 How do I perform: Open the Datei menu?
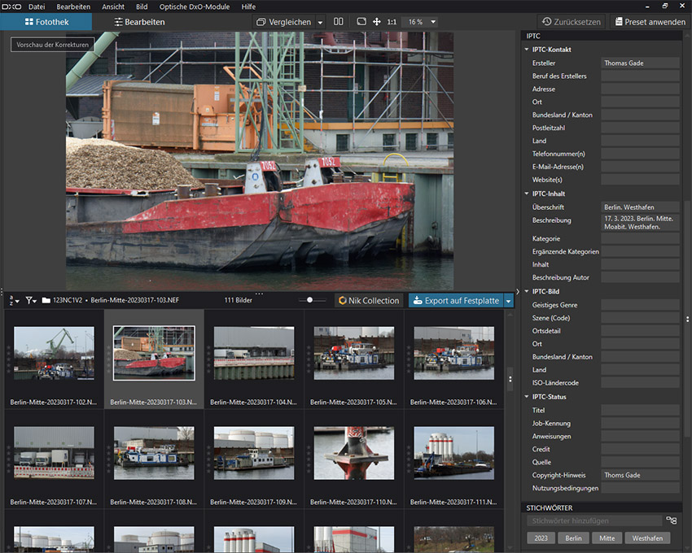pyautogui.click(x=37, y=7)
